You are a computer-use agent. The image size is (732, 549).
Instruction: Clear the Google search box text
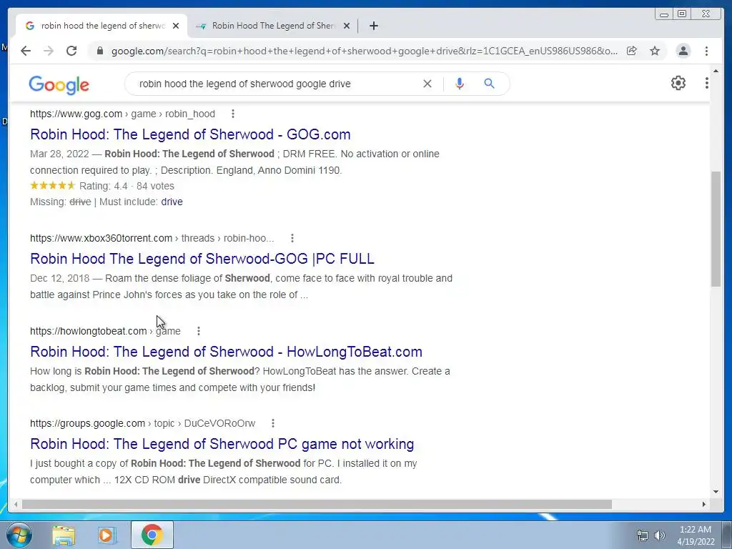427,84
